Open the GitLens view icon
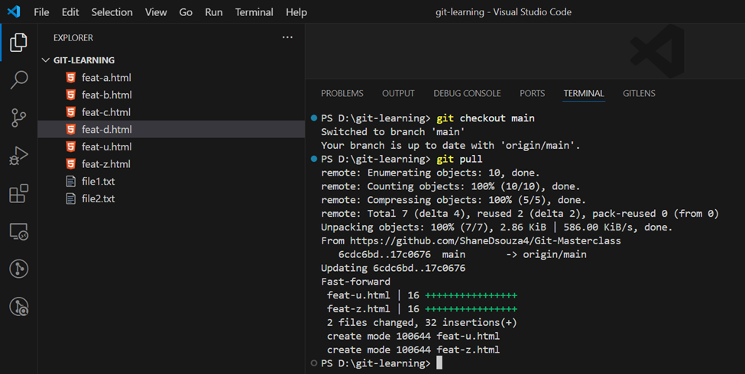 18,269
